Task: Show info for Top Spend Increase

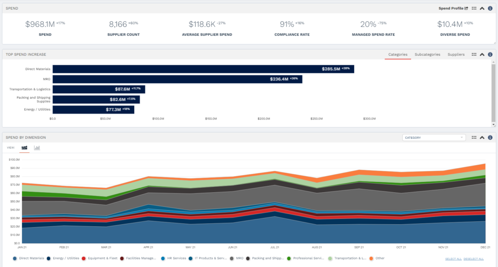Action: [x=490, y=54]
